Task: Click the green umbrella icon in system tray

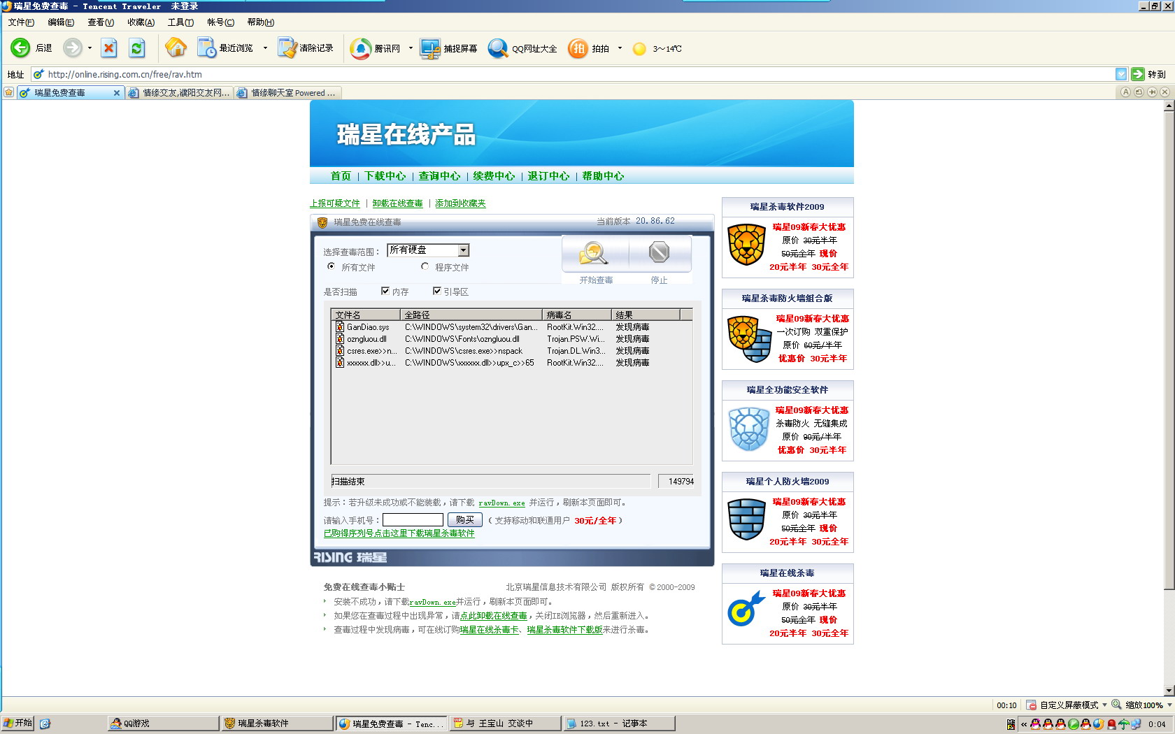Action: point(1123,724)
